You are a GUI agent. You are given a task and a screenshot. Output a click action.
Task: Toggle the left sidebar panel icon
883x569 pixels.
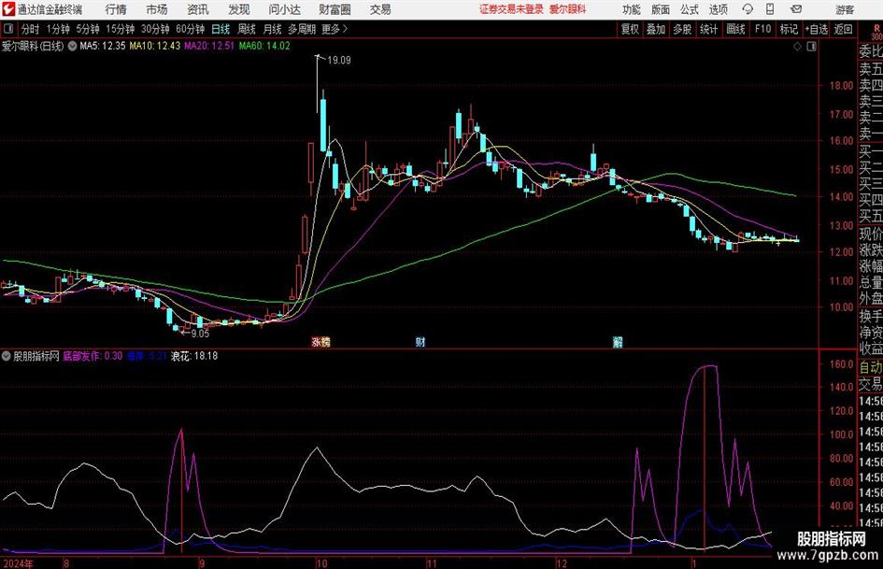click(8, 29)
